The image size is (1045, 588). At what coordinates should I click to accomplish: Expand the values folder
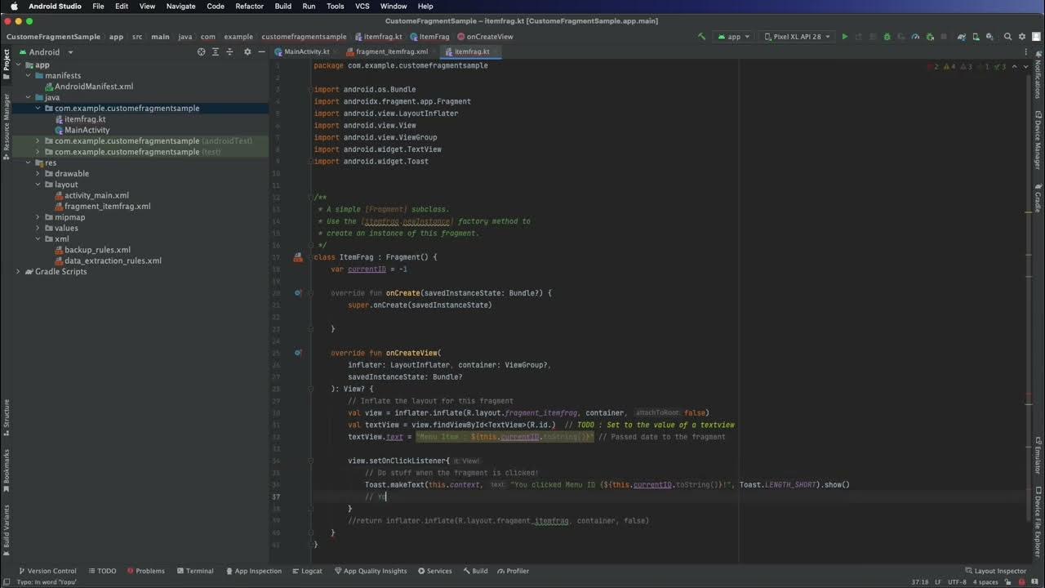pos(38,228)
